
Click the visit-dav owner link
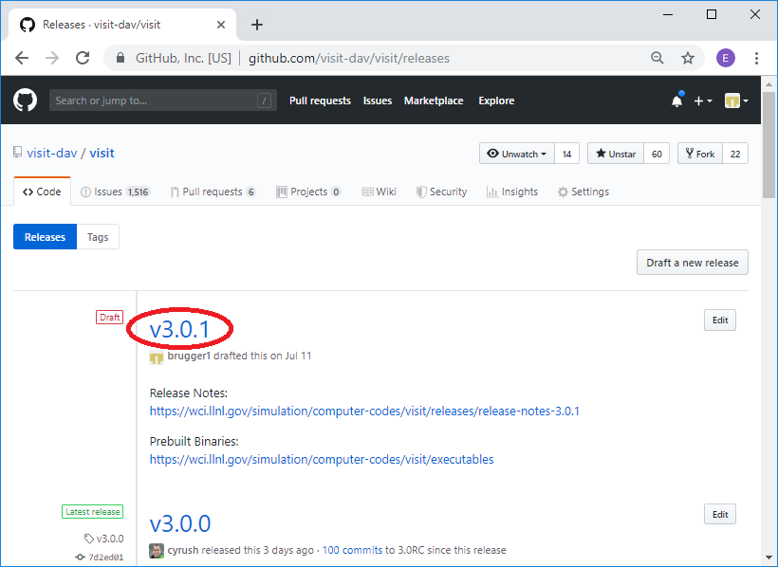52,153
